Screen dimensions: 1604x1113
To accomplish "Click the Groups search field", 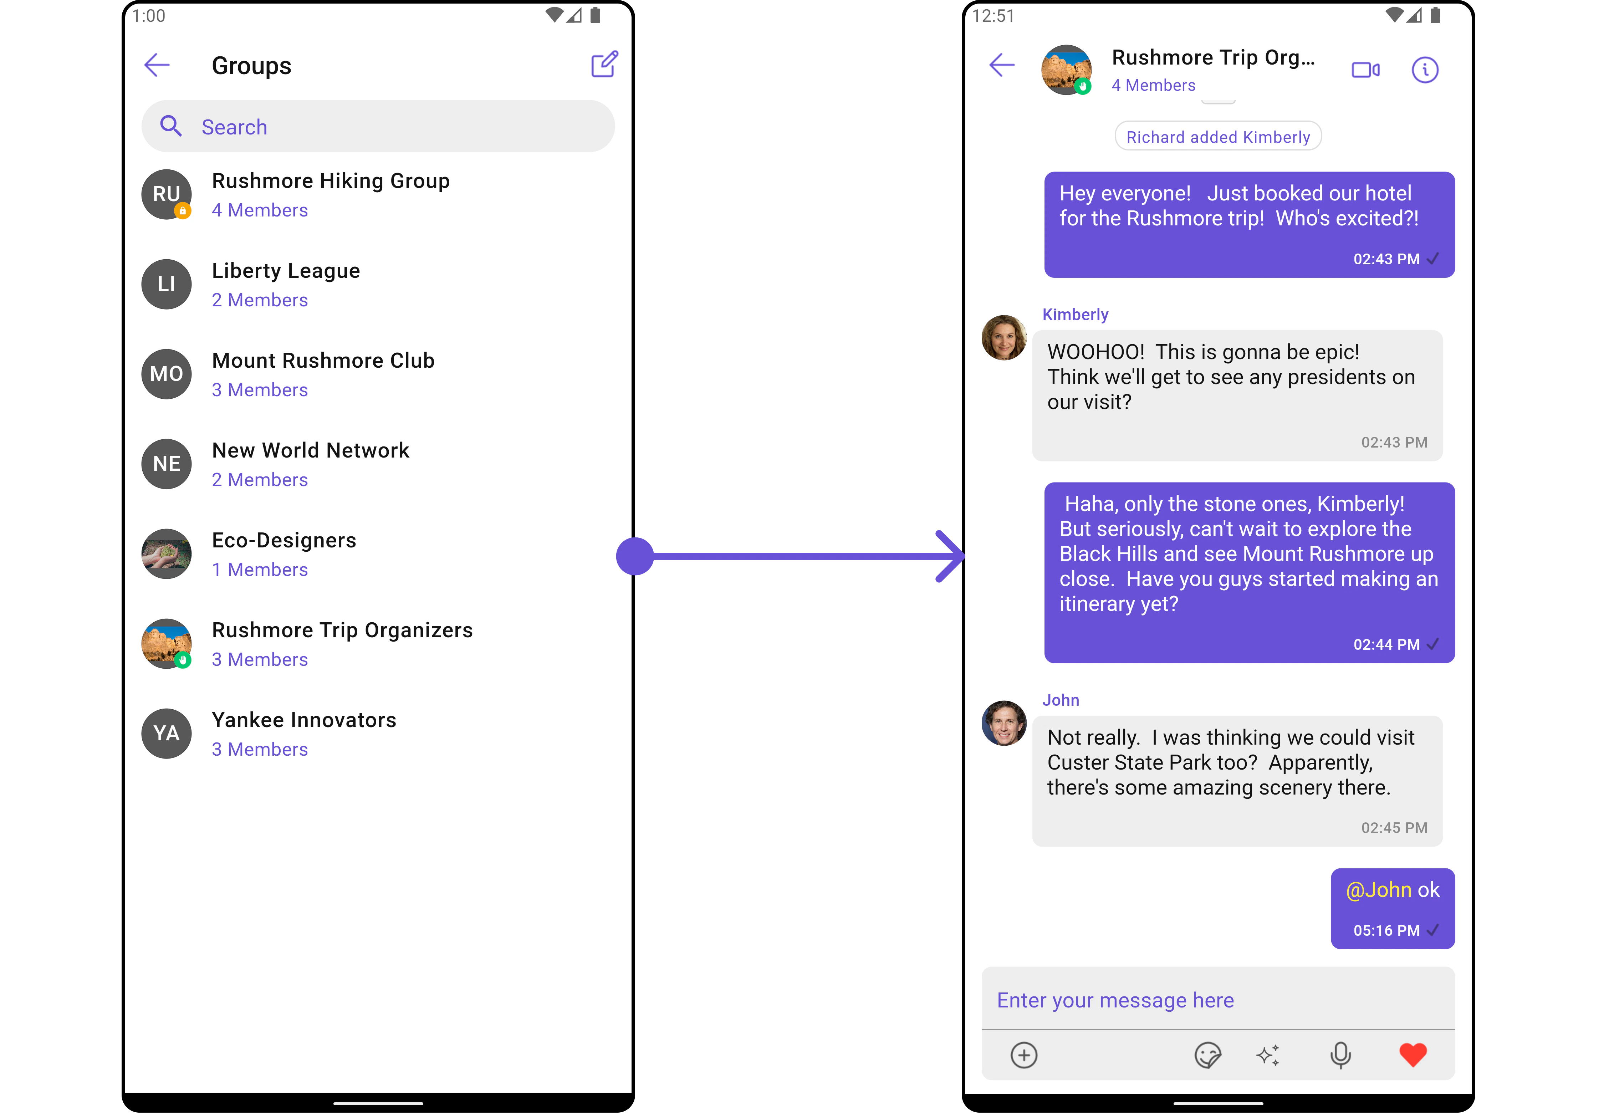I will [378, 127].
